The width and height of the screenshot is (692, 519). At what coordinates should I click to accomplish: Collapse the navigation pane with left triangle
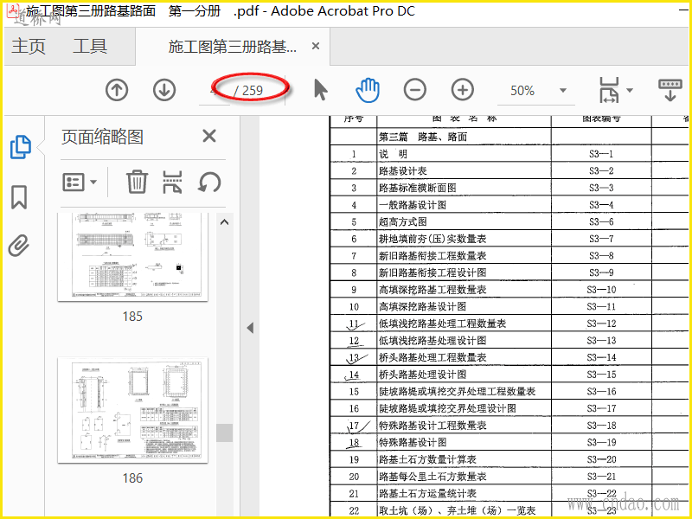(250, 328)
